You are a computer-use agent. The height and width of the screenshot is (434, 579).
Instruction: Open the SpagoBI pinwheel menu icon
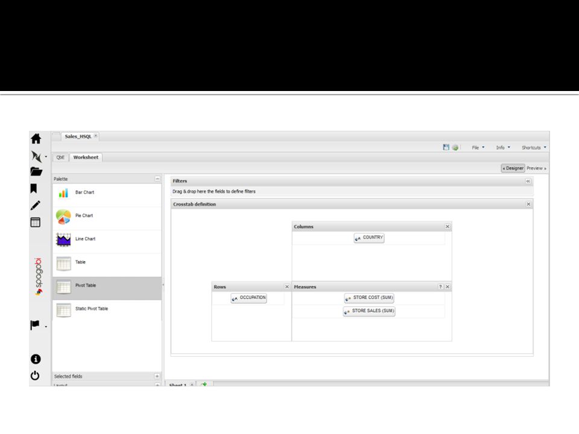coord(36,157)
